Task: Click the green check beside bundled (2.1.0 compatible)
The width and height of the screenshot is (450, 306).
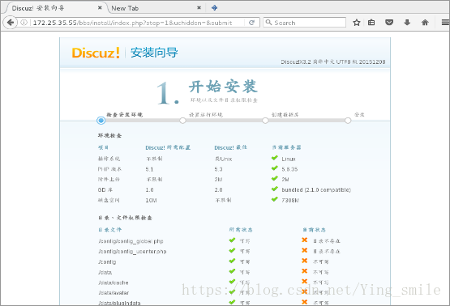Action: click(275, 189)
